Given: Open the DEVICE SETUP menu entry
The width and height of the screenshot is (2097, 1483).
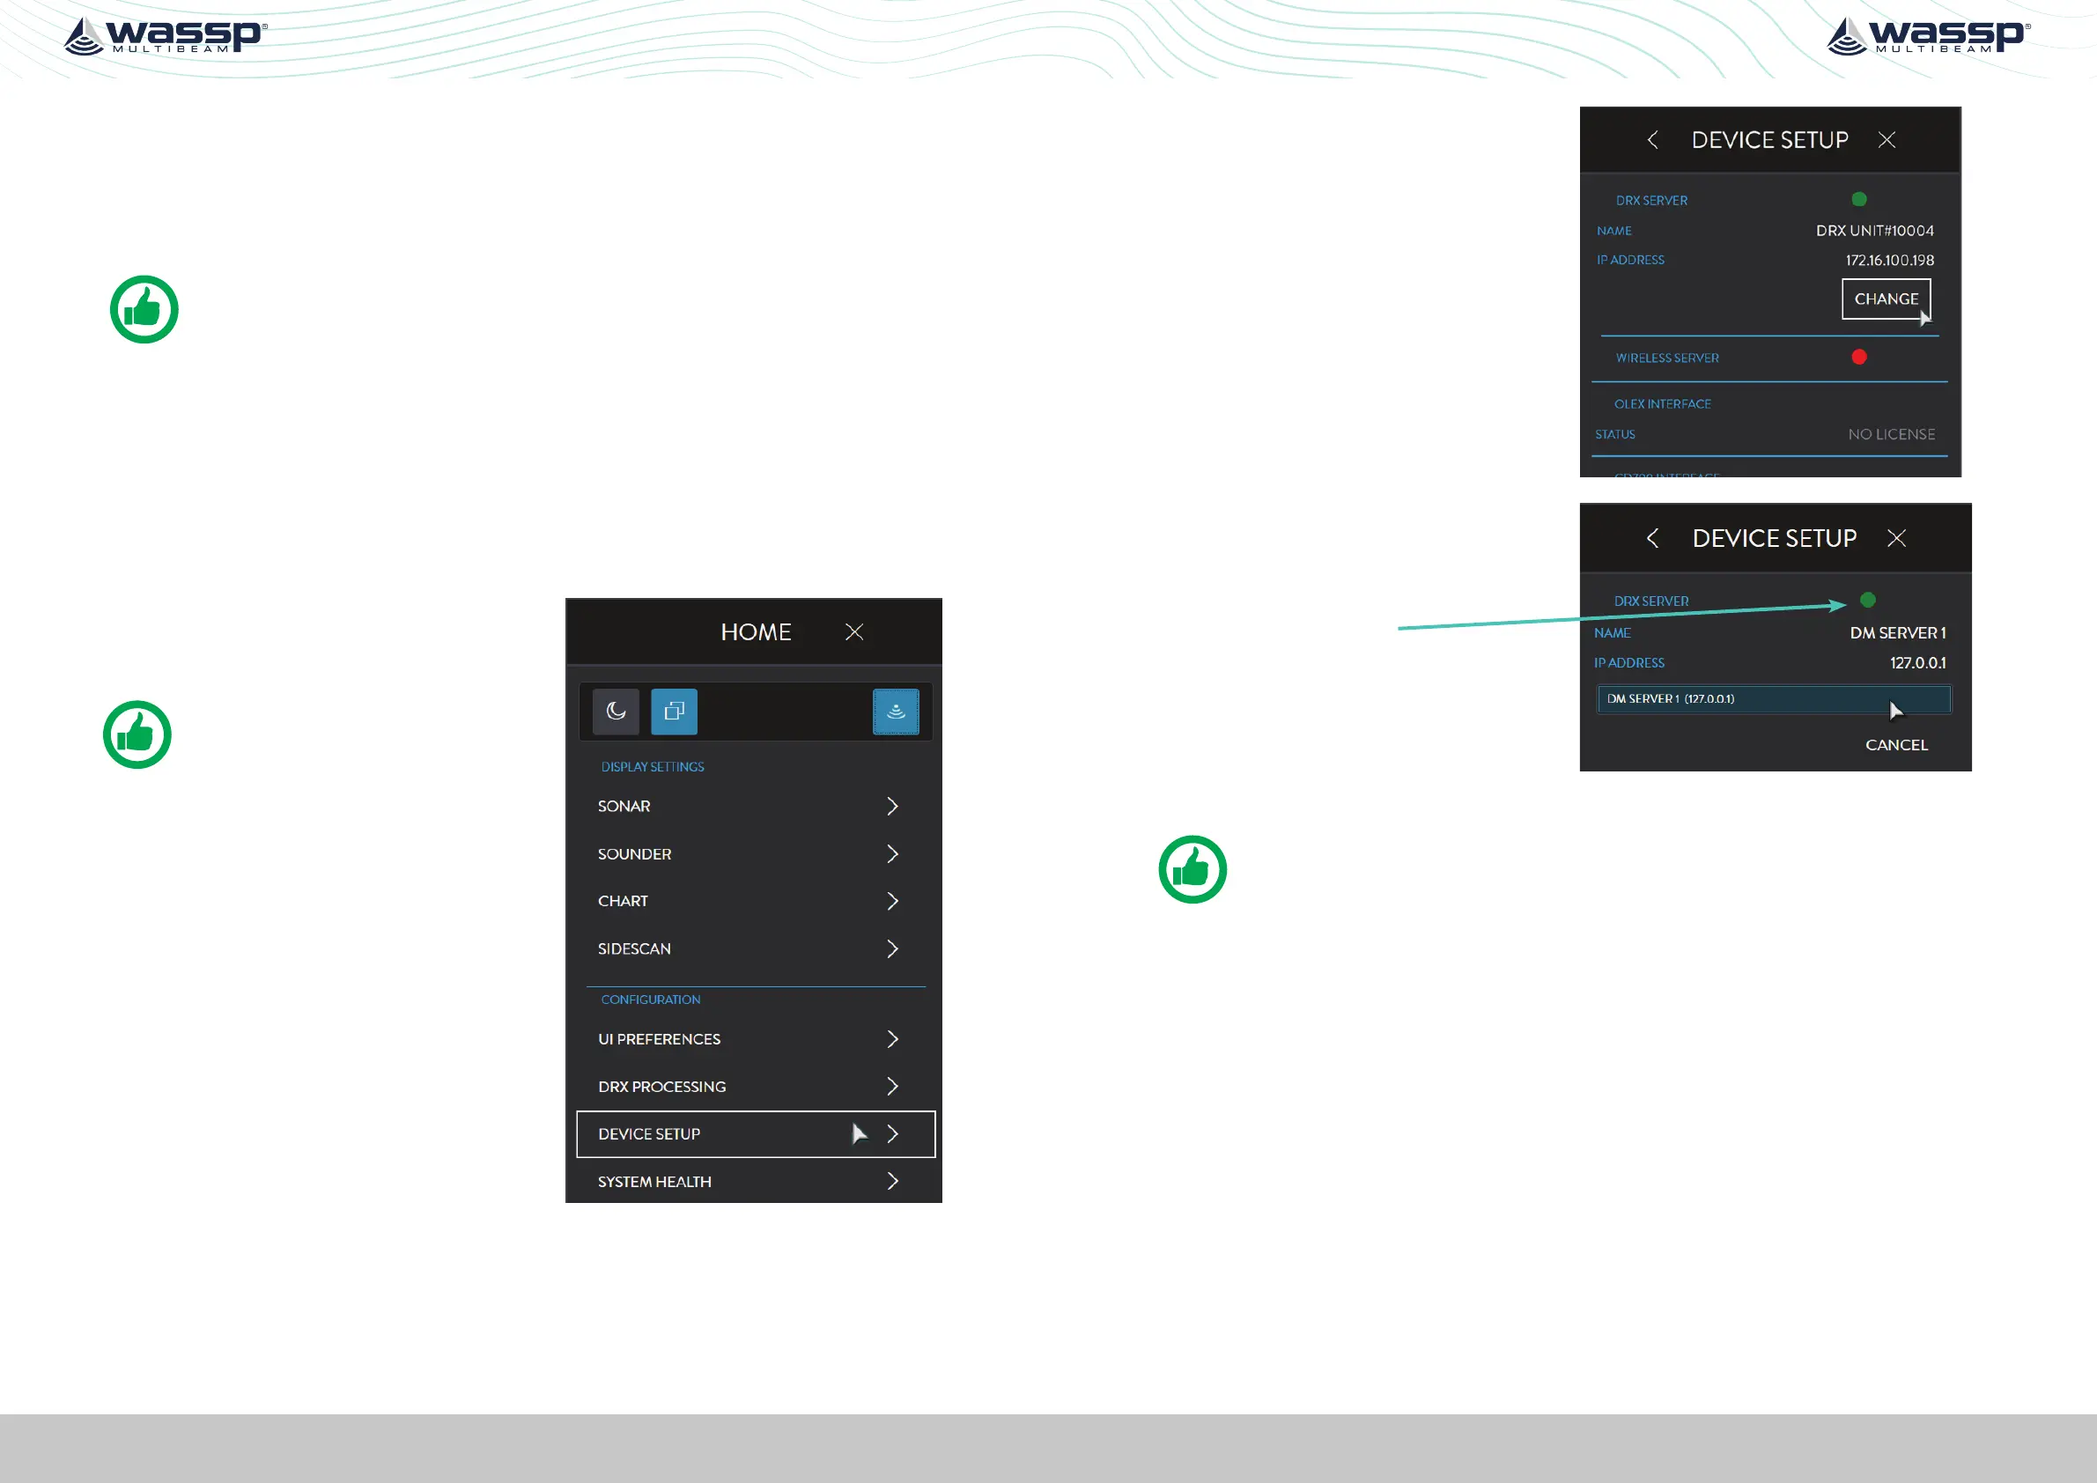Looking at the screenshot, I should [755, 1134].
